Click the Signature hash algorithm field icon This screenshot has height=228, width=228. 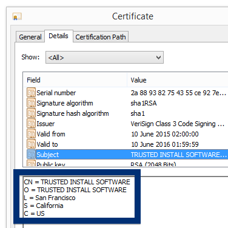pos(31,113)
